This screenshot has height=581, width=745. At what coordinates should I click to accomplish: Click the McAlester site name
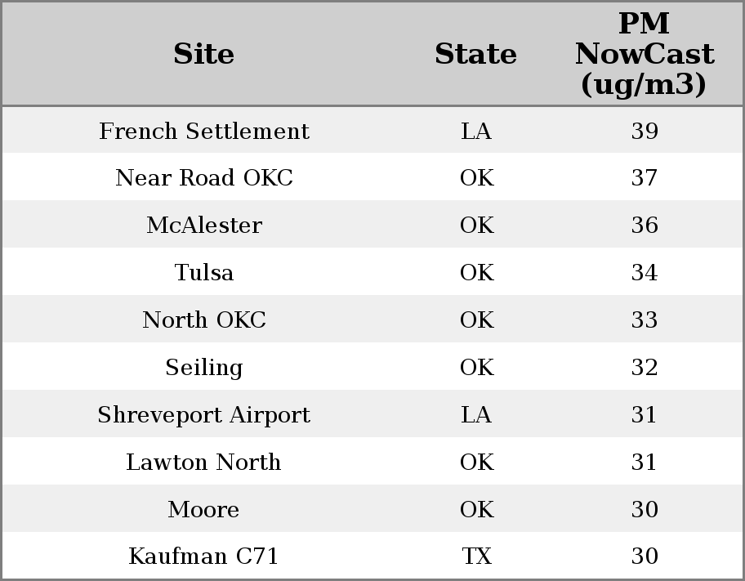pyautogui.click(x=203, y=226)
